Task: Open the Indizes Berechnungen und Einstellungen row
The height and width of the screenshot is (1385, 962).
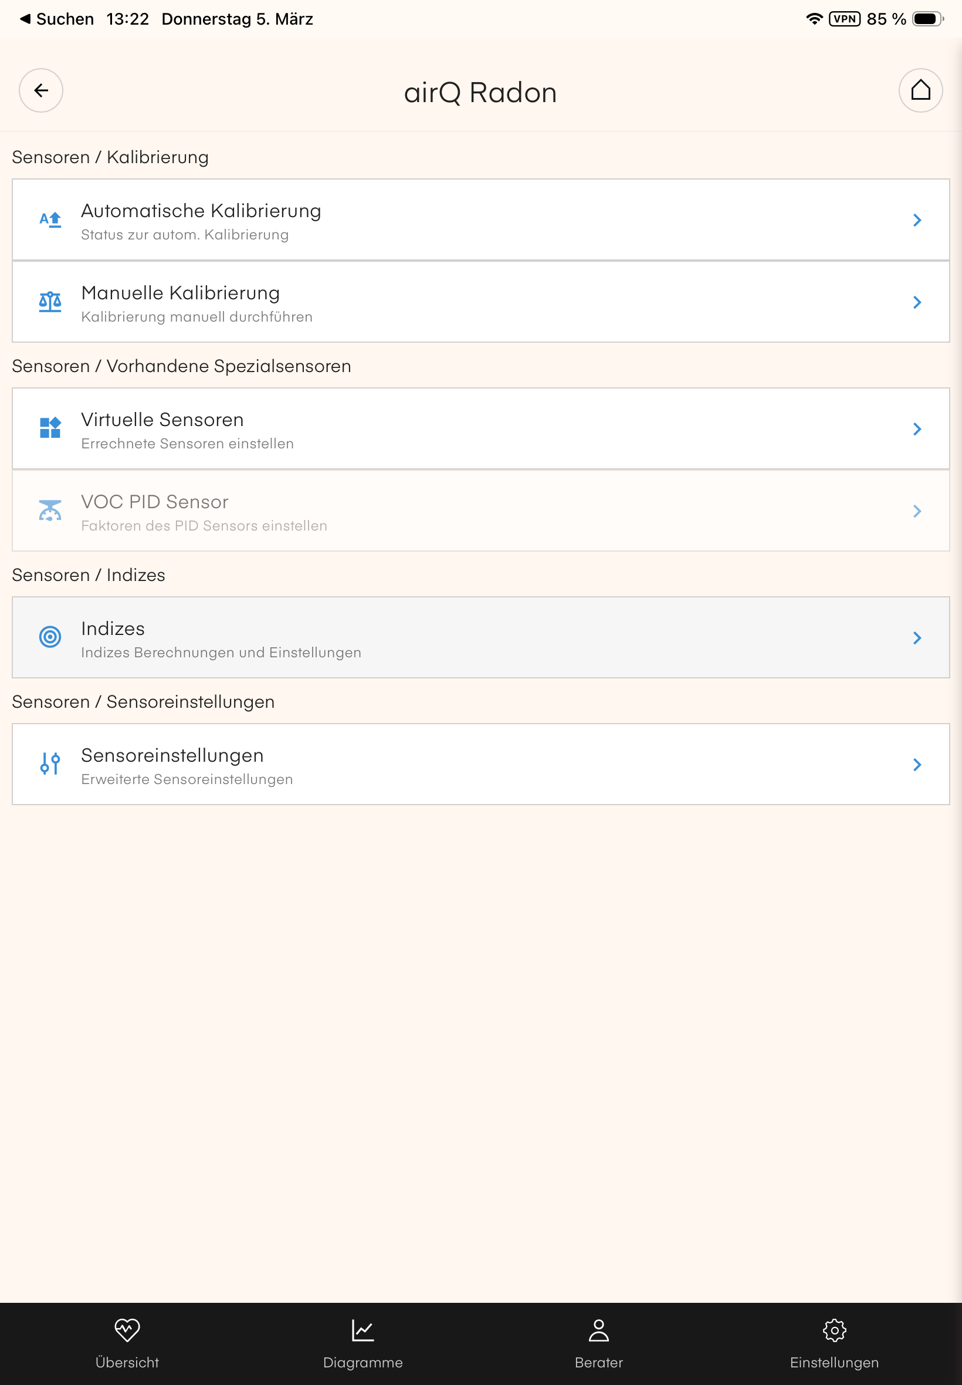Action: pyautogui.click(x=422, y=638)
